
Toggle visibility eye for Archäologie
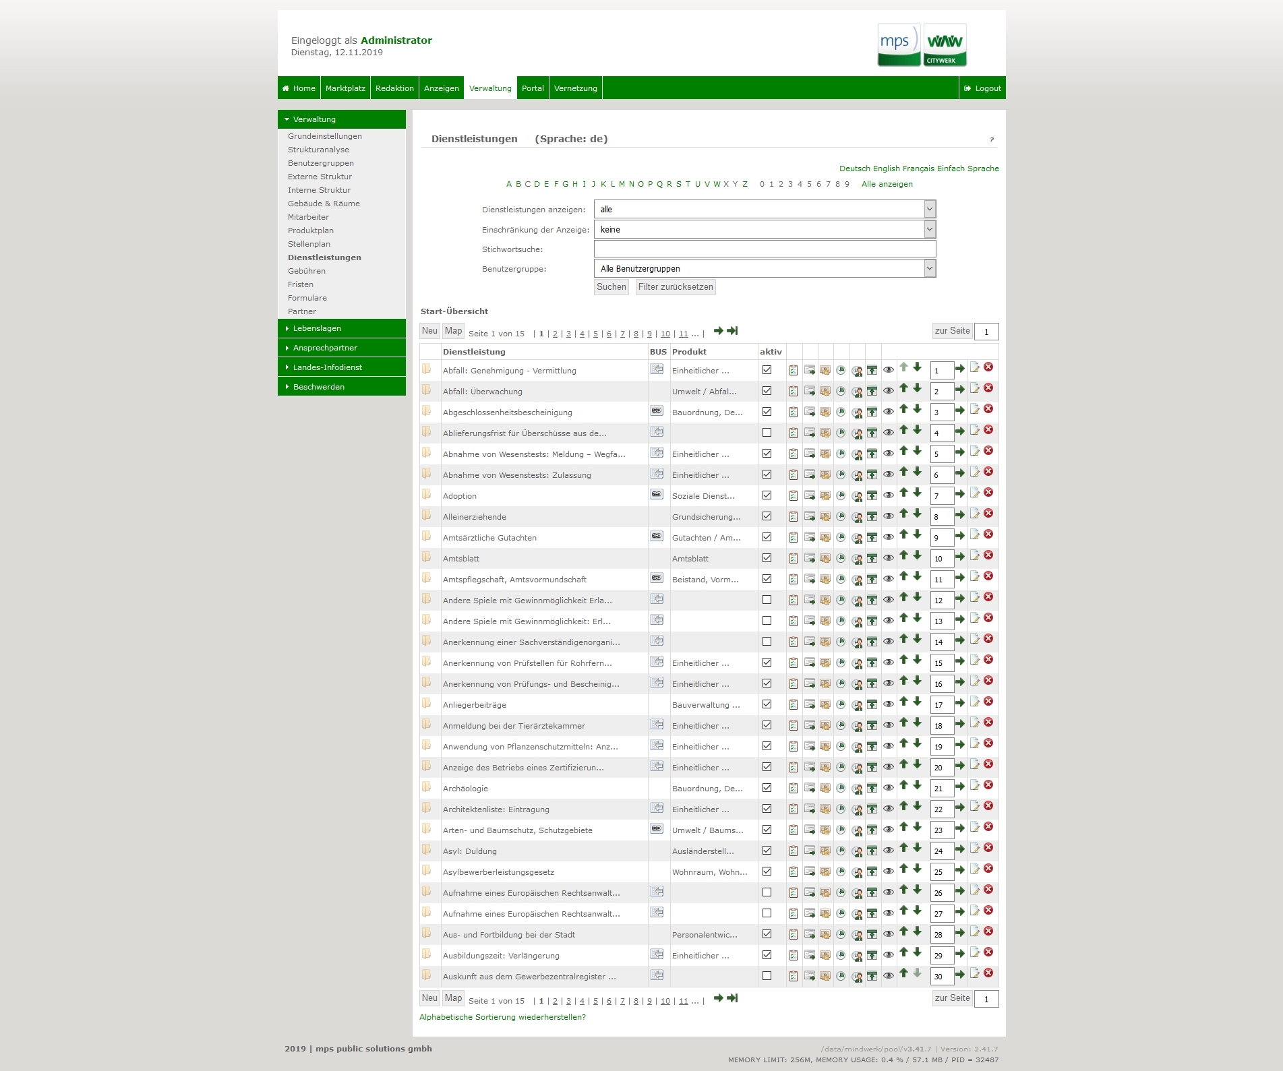pyautogui.click(x=889, y=788)
